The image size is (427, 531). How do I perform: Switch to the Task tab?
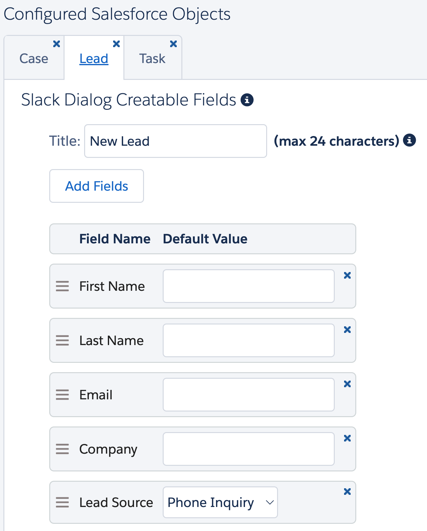tap(152, 59)
